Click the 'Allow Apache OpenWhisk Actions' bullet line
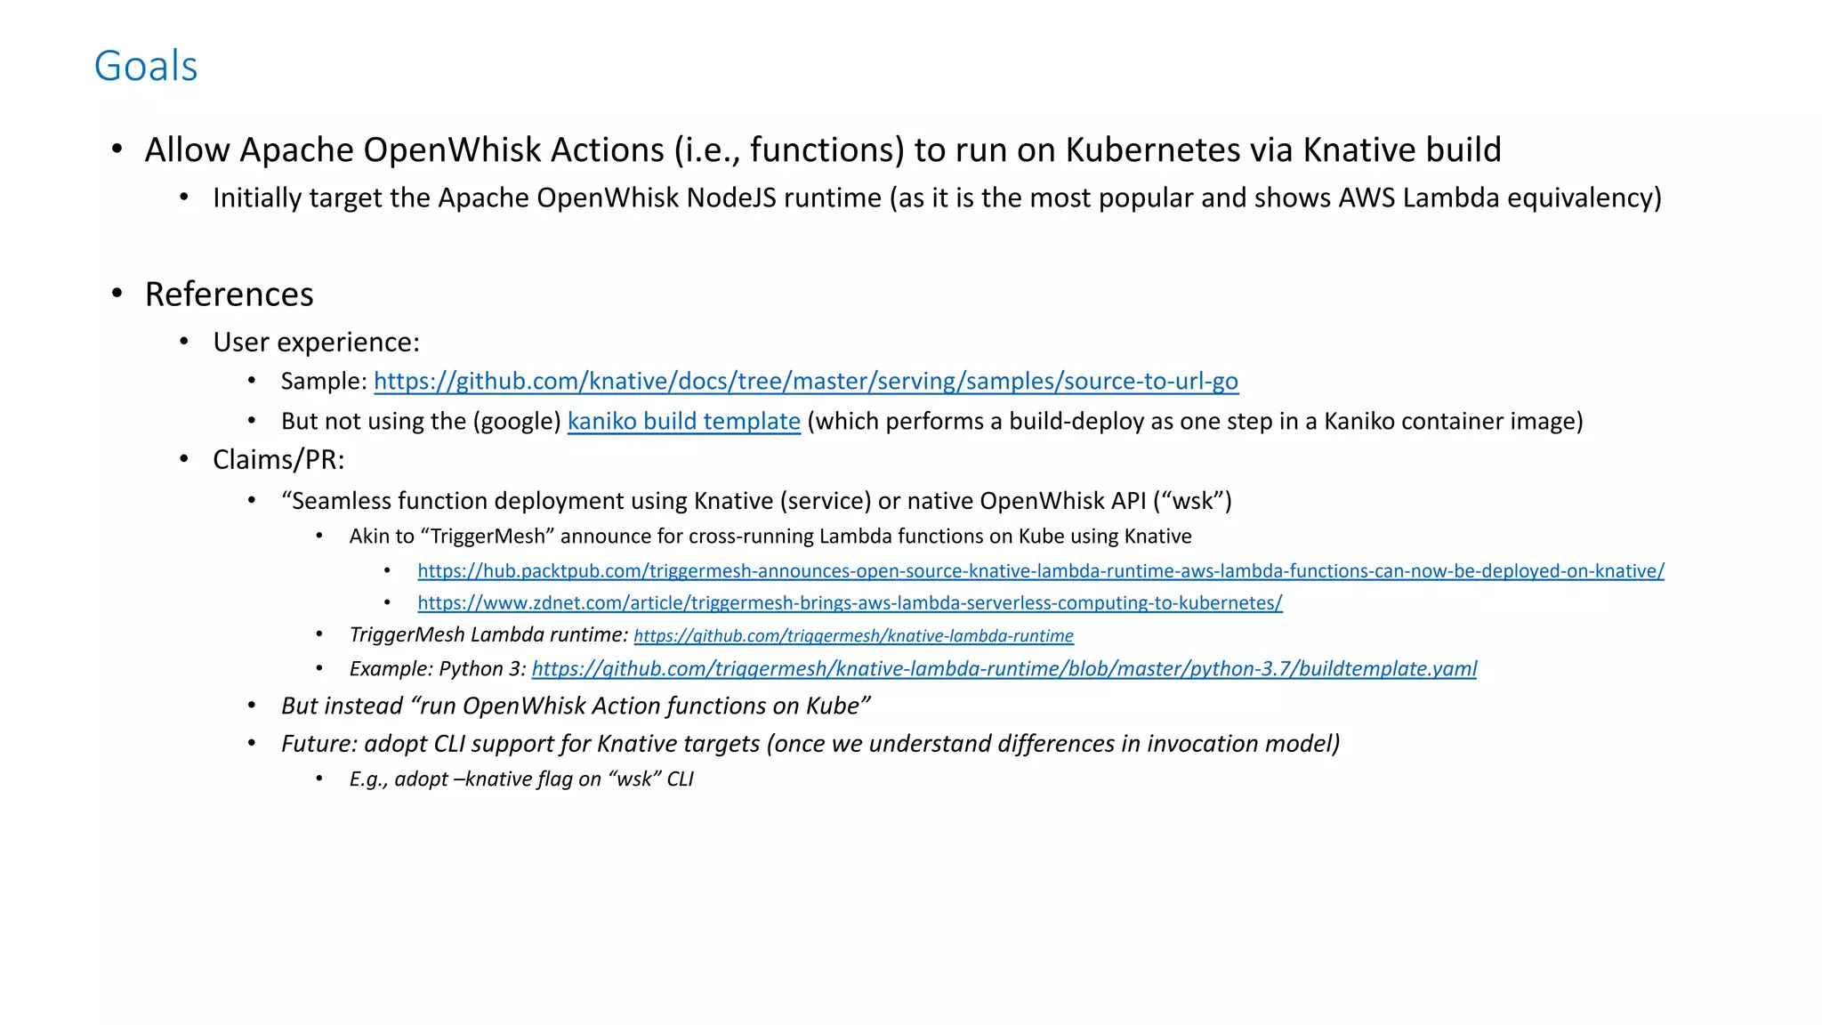 [822, 149]
